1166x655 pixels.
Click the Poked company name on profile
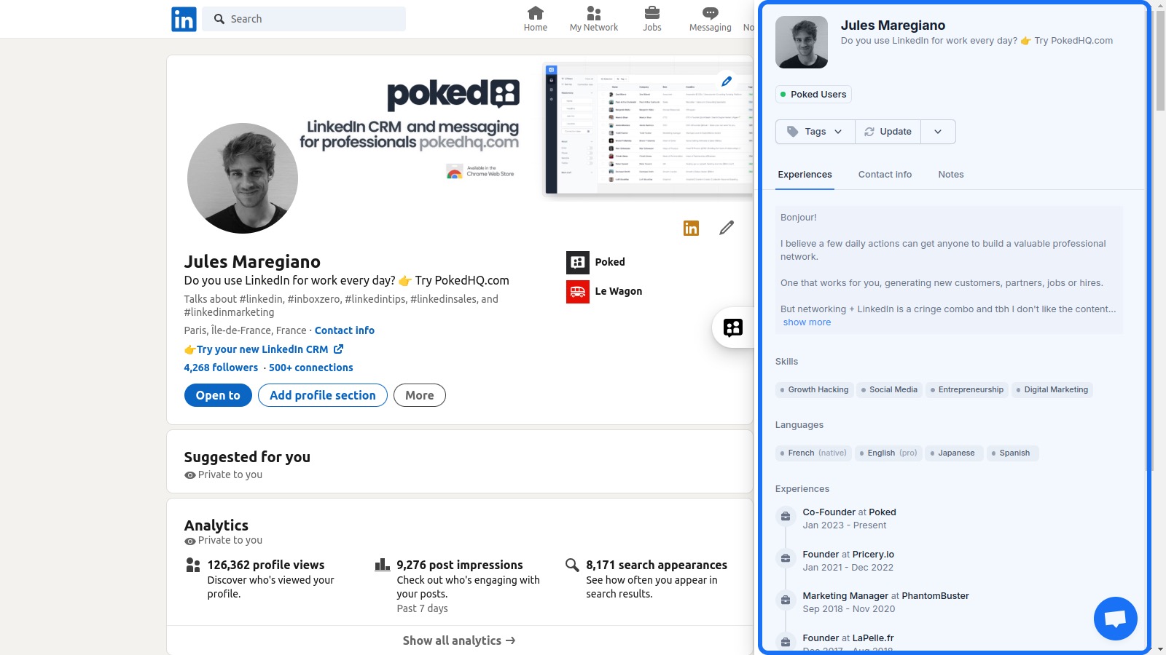tap(610, 262)
